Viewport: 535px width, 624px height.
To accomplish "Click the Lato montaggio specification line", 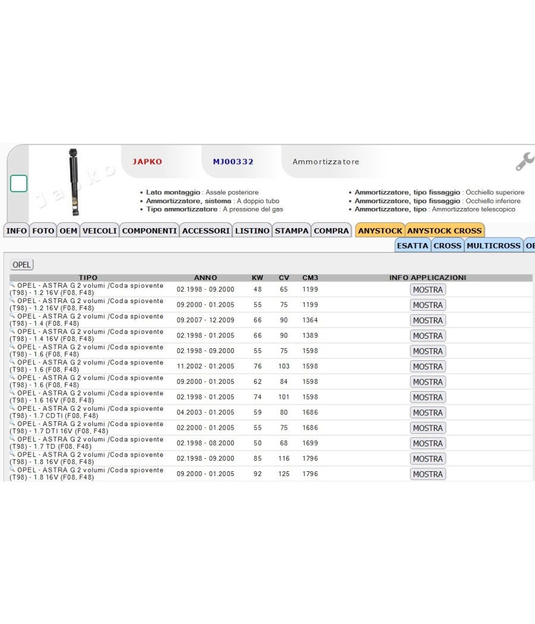I will point(202,192).
